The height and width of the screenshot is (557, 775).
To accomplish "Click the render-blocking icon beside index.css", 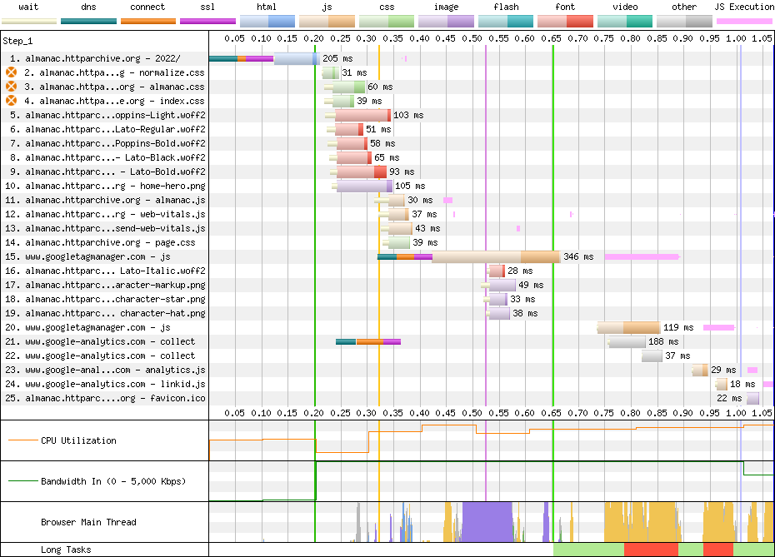I will pos(12,101).
